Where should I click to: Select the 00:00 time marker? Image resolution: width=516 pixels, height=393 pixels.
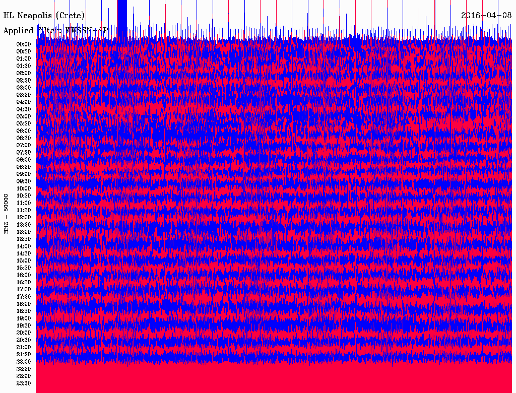[x=24, y=44]
